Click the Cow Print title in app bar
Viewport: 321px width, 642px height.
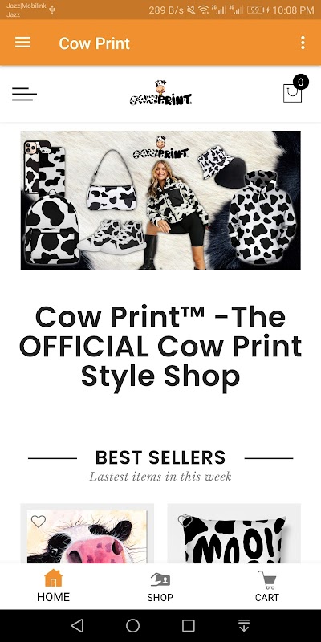pos(94,43)
